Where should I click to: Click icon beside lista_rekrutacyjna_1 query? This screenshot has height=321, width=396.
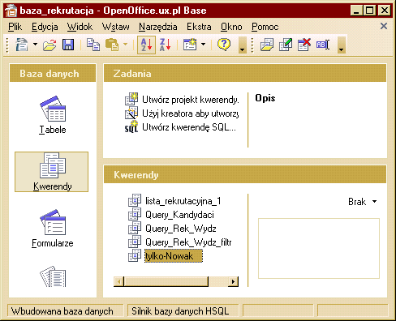point(135,200)
